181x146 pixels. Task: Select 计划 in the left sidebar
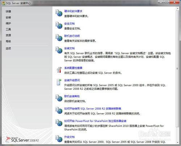click(x=8, y=12)
